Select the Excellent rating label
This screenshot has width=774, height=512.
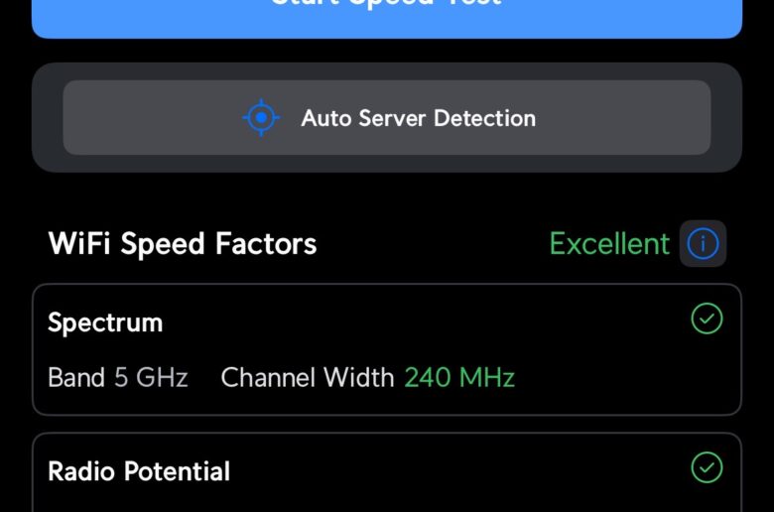click(x=609, y=243)
